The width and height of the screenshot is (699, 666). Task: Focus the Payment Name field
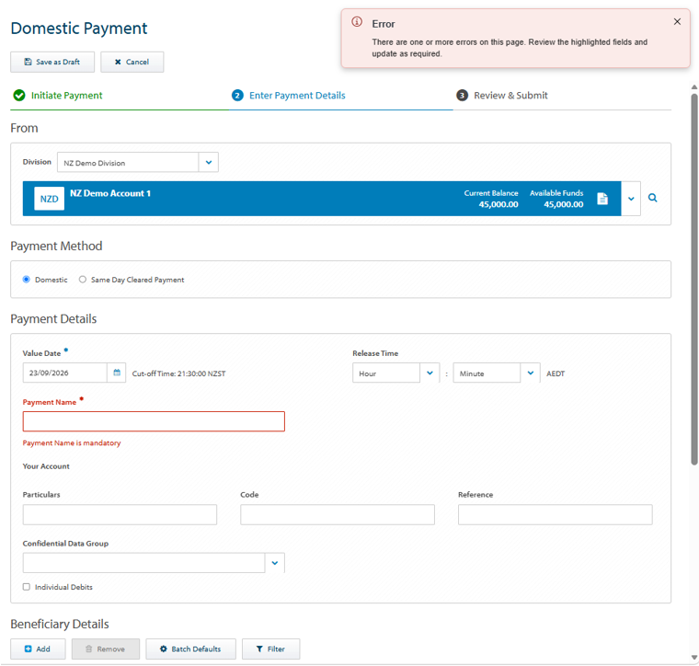point(154,421)
